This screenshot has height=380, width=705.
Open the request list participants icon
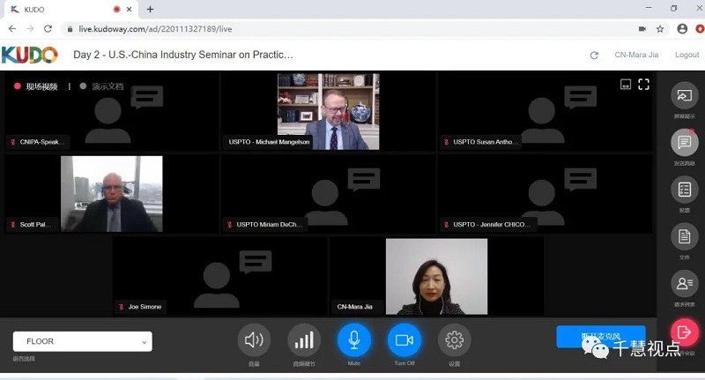[684, 283]
